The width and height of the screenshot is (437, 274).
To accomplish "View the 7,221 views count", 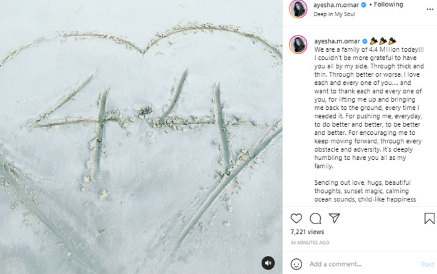I will pos(307,232).
